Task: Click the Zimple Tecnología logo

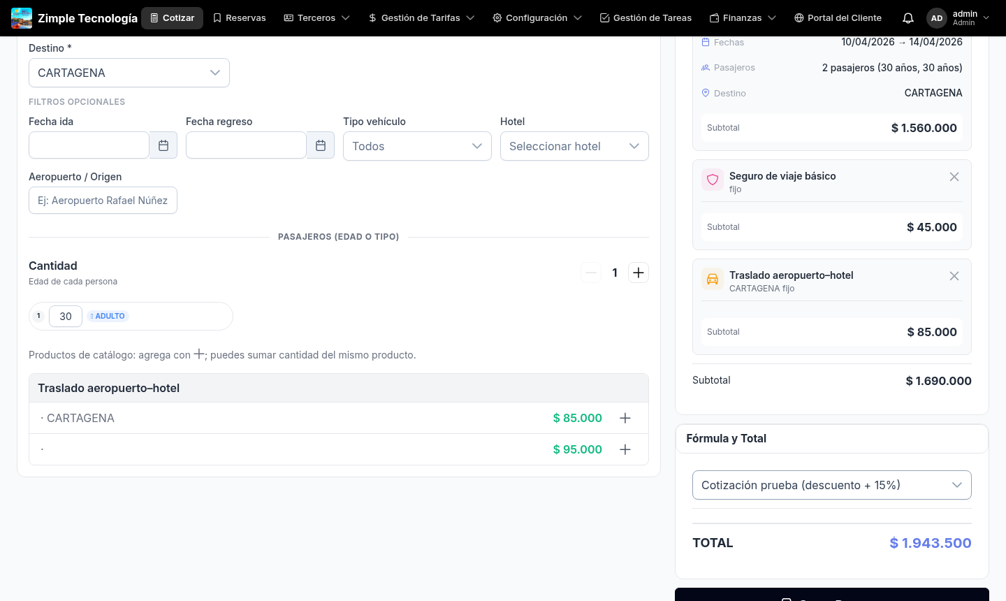Action: (x=21, y=17)
